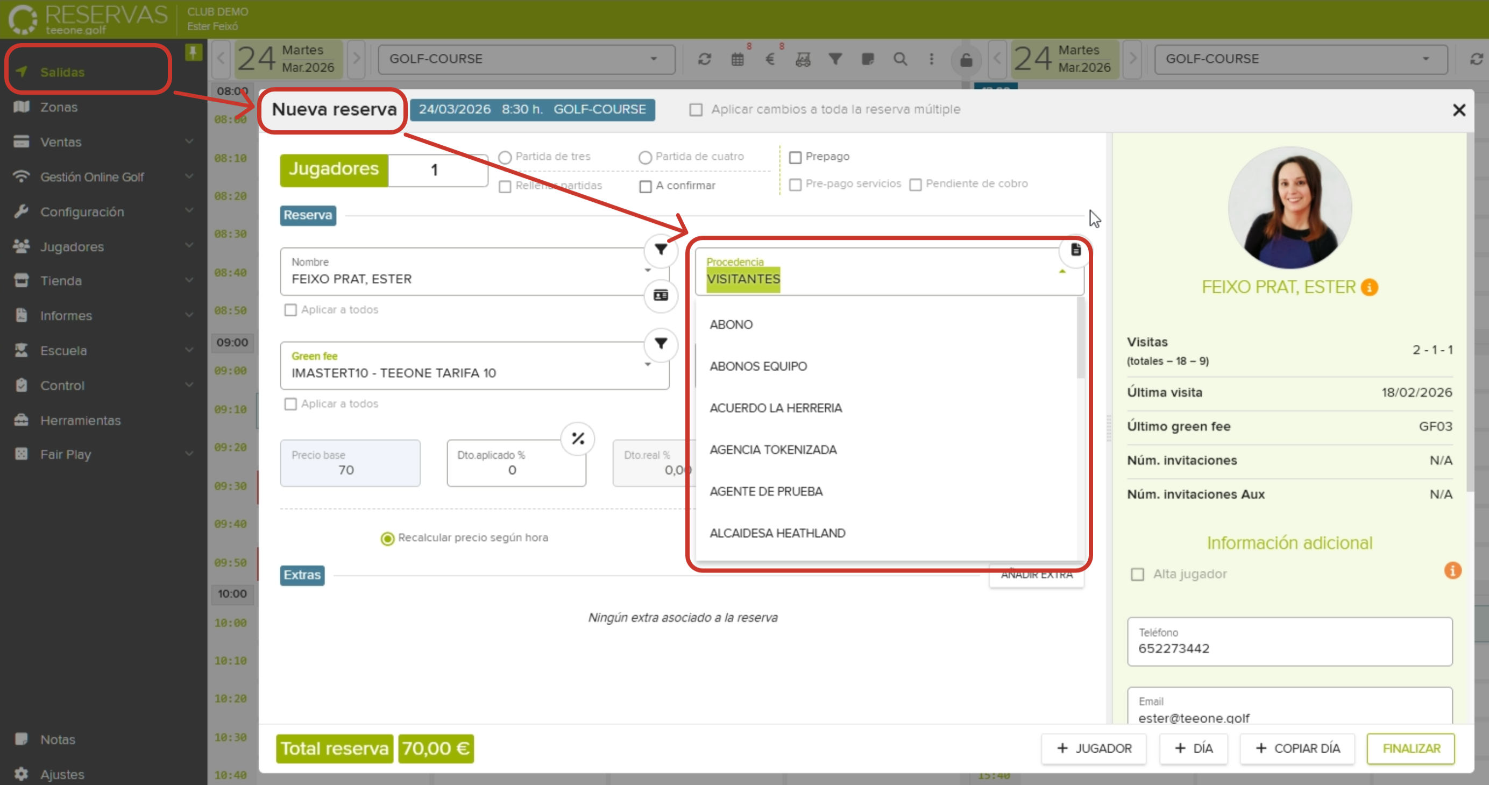Click the golf buggy icon
The width and height of the screenshot is (1489, 785).
[x=803, y=59]
